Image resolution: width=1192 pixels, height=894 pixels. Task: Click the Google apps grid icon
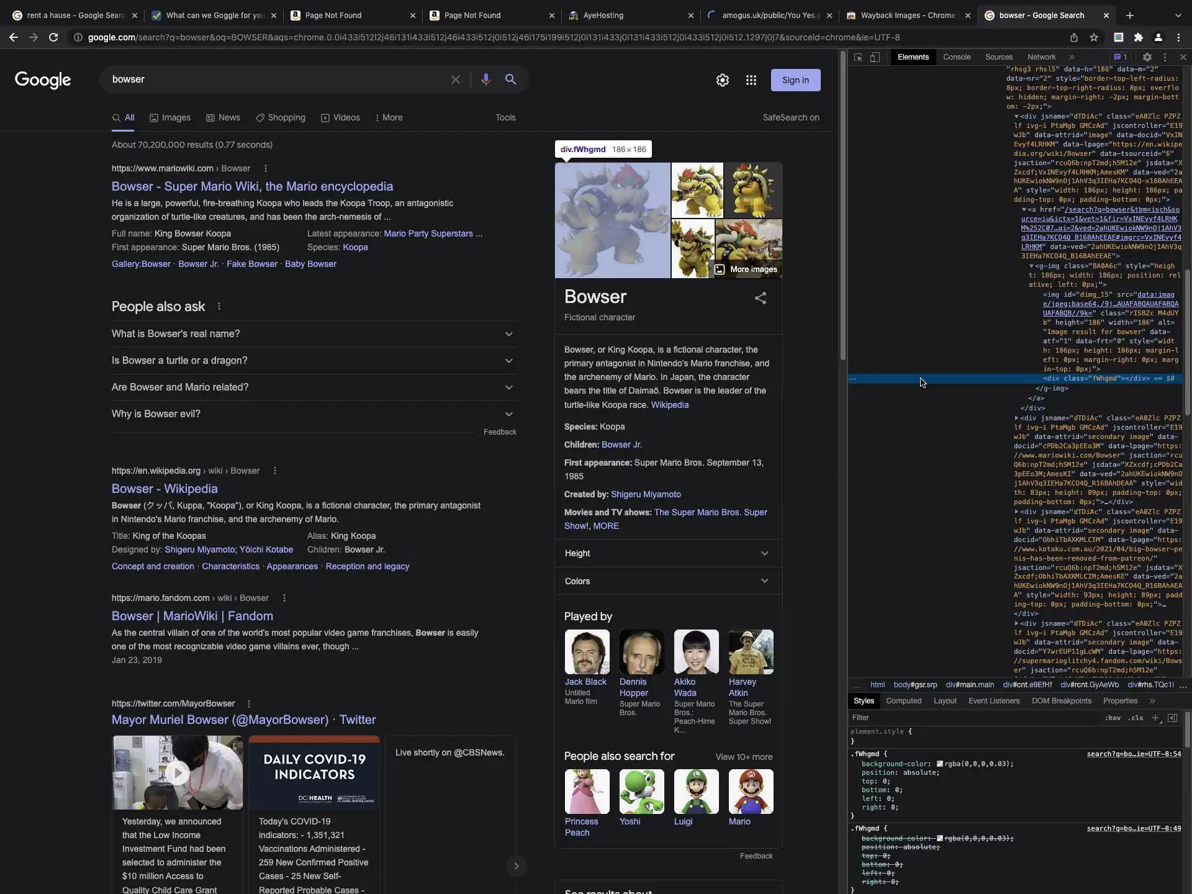pyautogui.click(x=751, y=80)
